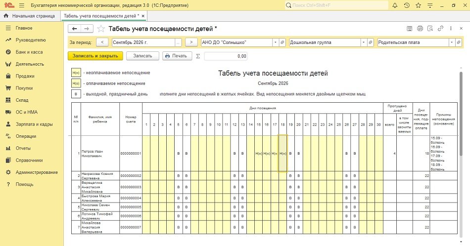
Task: Switch to next period with > button
Action: click(191, 42)
